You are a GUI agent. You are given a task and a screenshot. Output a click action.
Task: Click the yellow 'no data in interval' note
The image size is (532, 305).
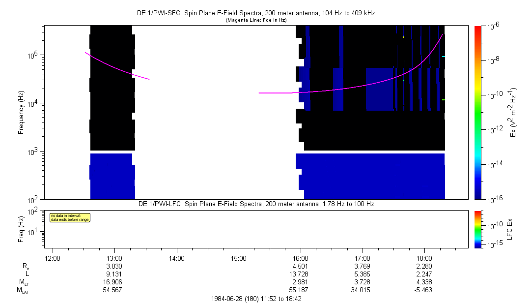pos(70,217)
